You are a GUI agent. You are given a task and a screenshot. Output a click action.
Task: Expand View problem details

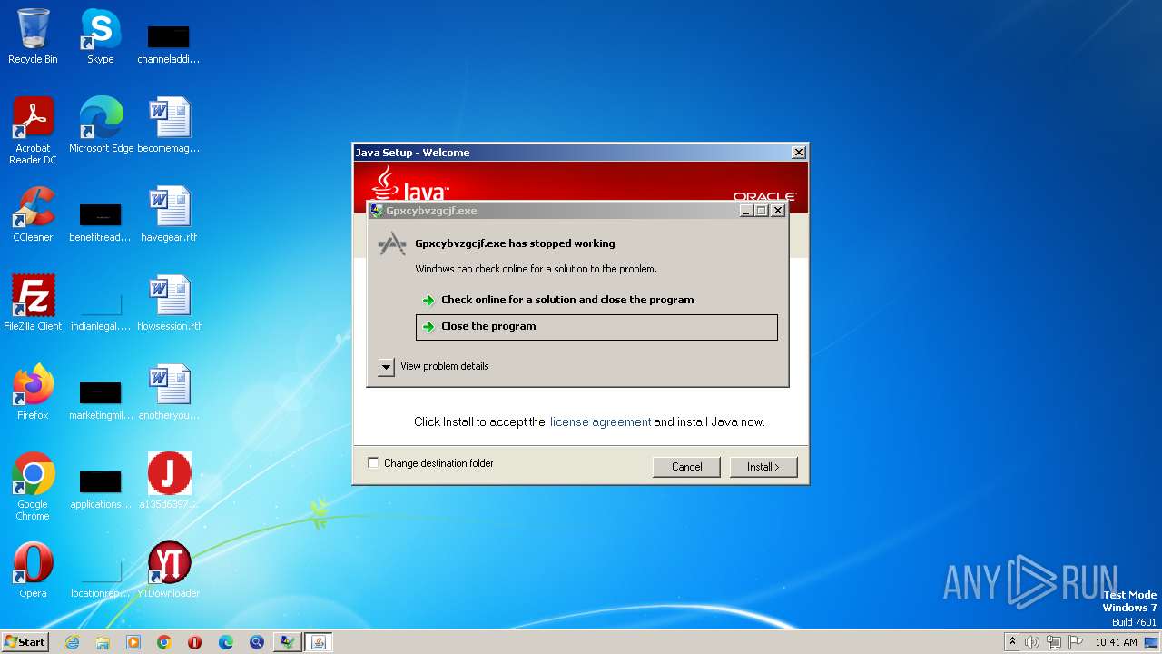coord(387,367)
